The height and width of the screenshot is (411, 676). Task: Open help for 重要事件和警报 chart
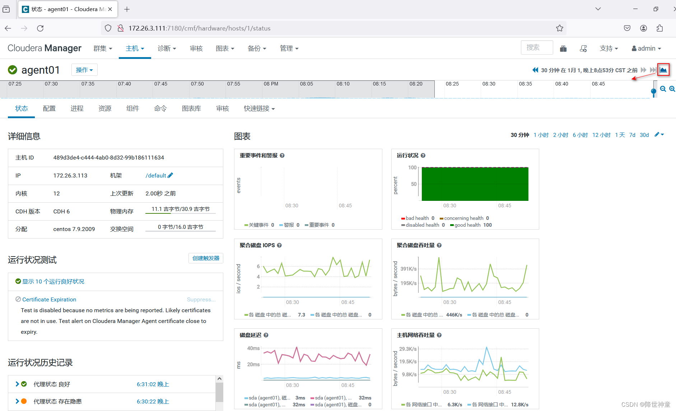click(282, 156)
